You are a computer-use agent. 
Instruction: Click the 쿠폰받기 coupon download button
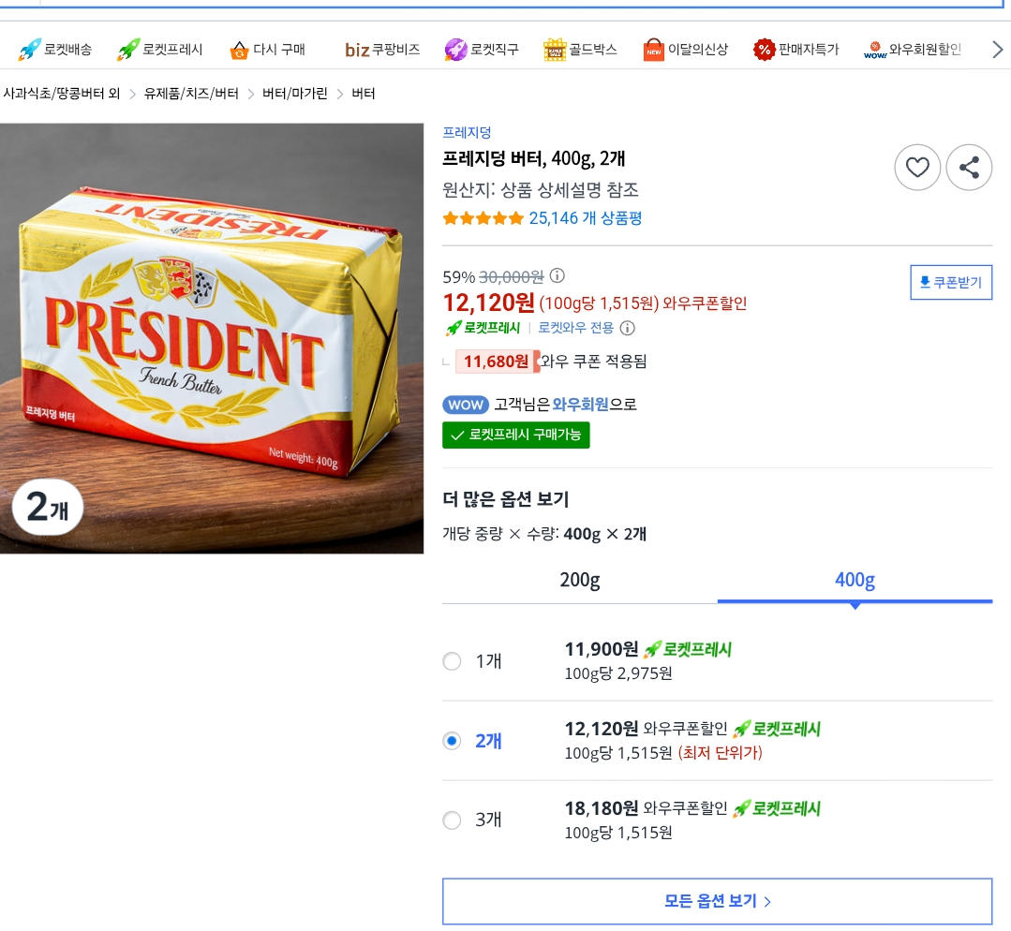point(951,283)
